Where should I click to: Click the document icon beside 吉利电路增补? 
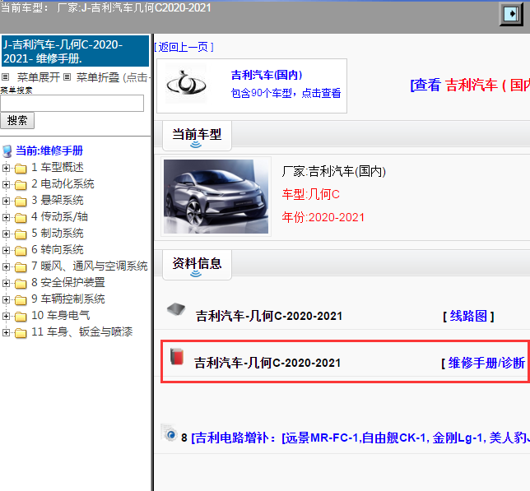coord(169,433)
